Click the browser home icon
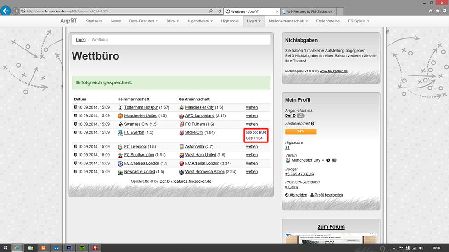Viewport: 449px width, 252px height. pyautogui.click(x=431, y=11)
